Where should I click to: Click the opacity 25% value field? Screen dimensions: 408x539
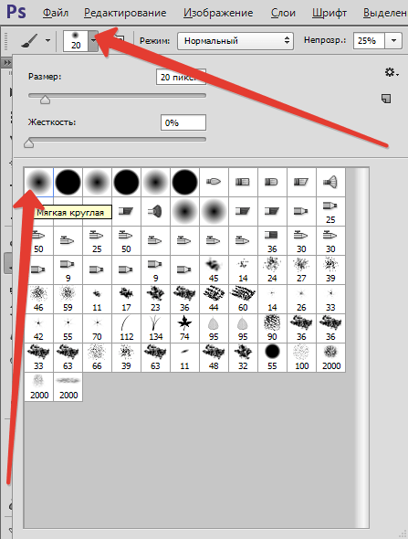[x=369, y=41]
